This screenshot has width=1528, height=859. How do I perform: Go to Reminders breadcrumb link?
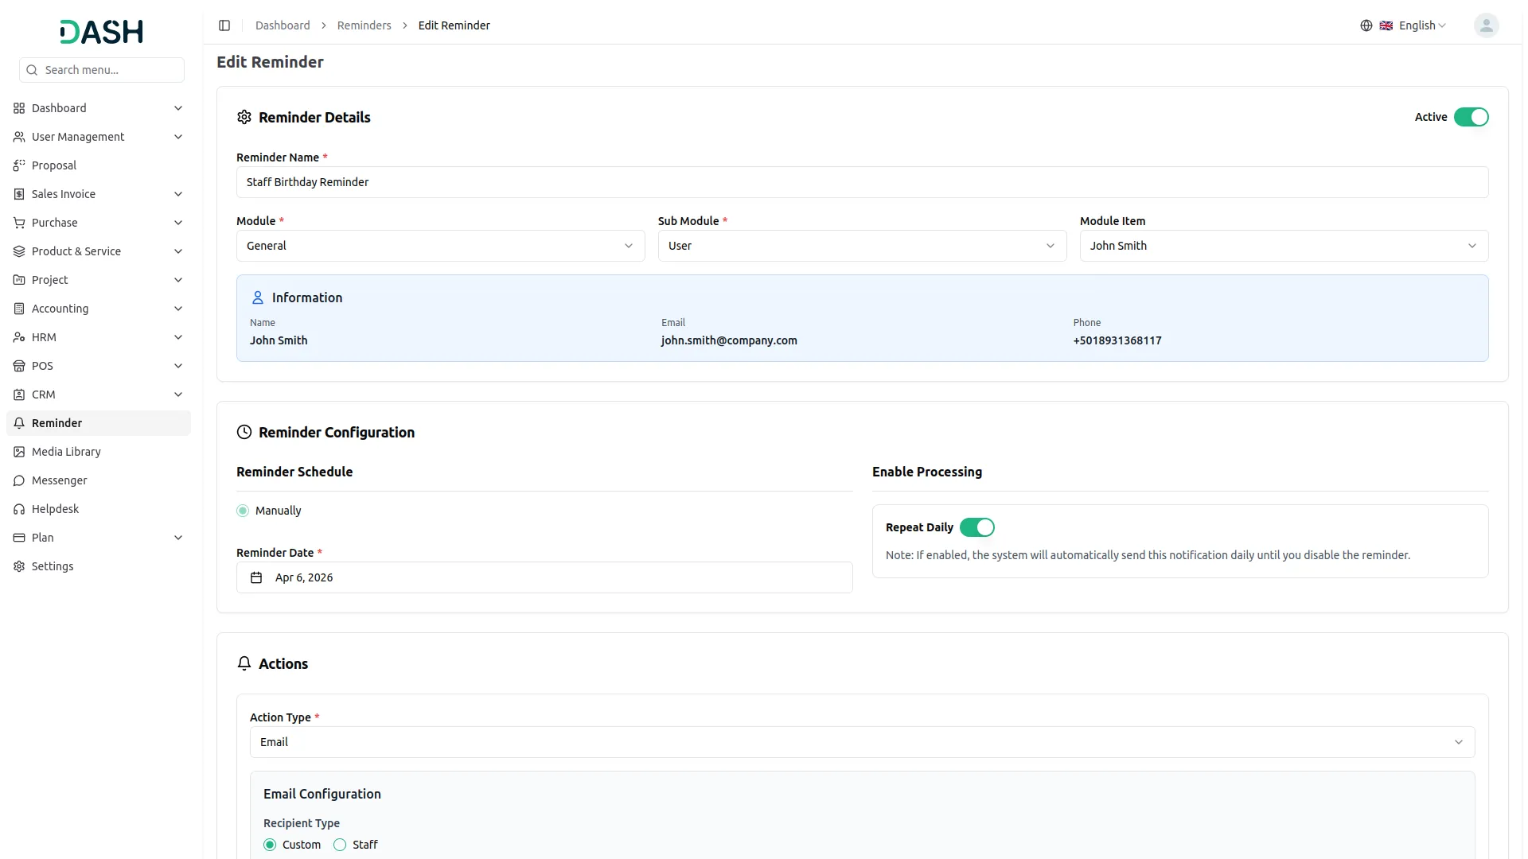(364, 25)
